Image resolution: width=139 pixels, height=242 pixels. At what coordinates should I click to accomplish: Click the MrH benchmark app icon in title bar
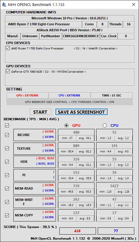click(x=4, y=5)
